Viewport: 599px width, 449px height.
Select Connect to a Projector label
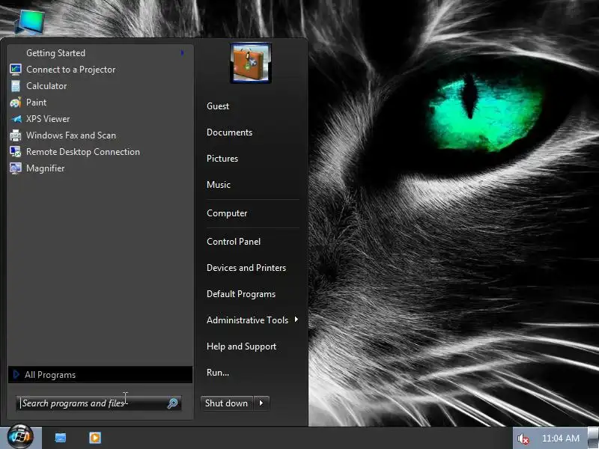pos(70,70)
